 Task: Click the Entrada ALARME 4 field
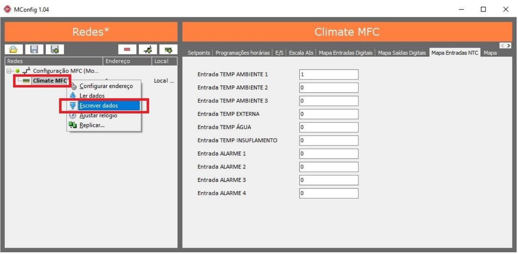[329, 193]
